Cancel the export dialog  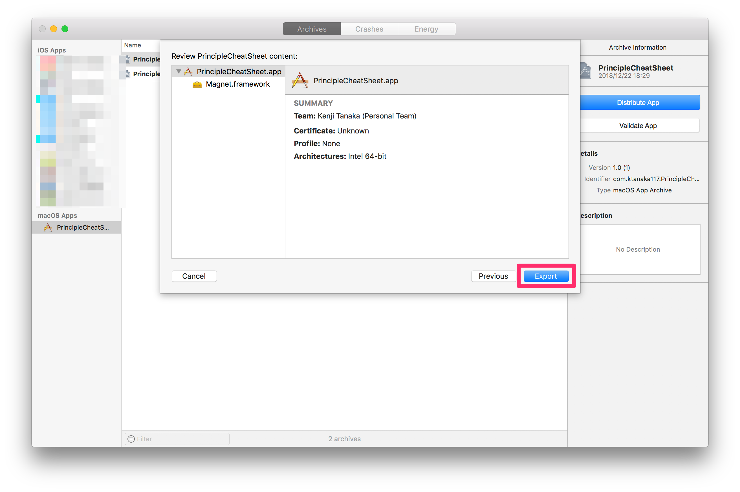point(194,276)
